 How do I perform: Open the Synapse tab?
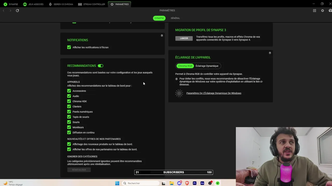pyautogui.click(x=11, y=4)
